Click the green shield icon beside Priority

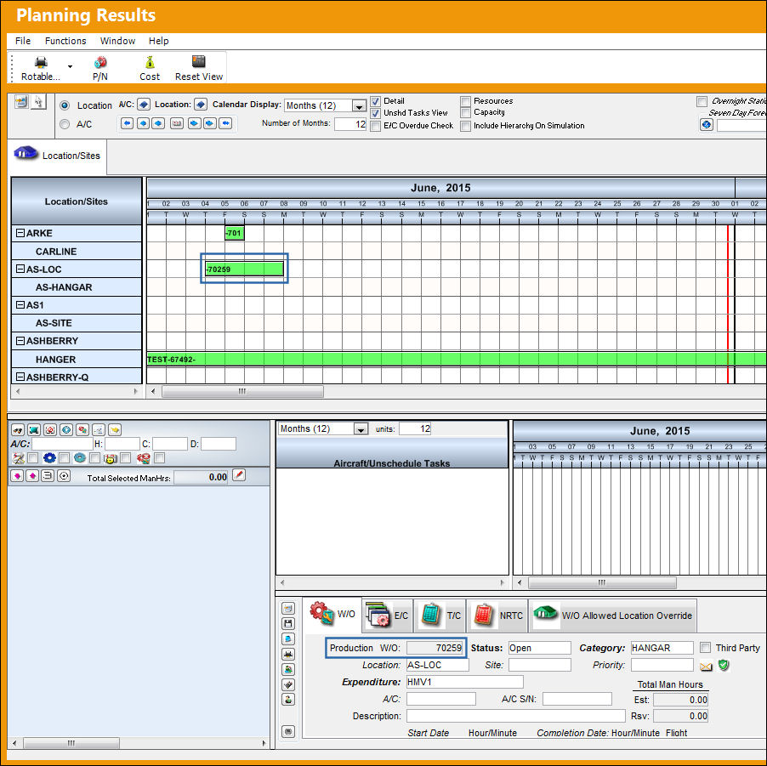click(724, 665)
